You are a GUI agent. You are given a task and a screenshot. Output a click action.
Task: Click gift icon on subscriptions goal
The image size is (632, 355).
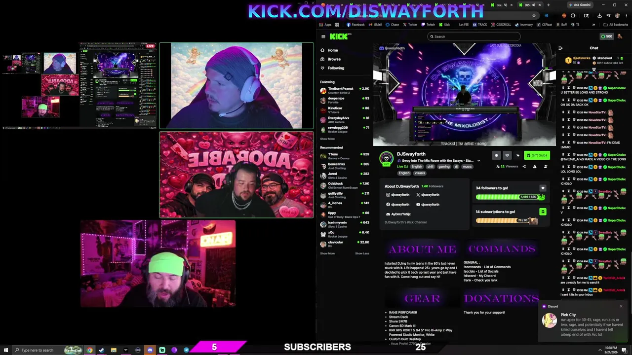[543, 212]
